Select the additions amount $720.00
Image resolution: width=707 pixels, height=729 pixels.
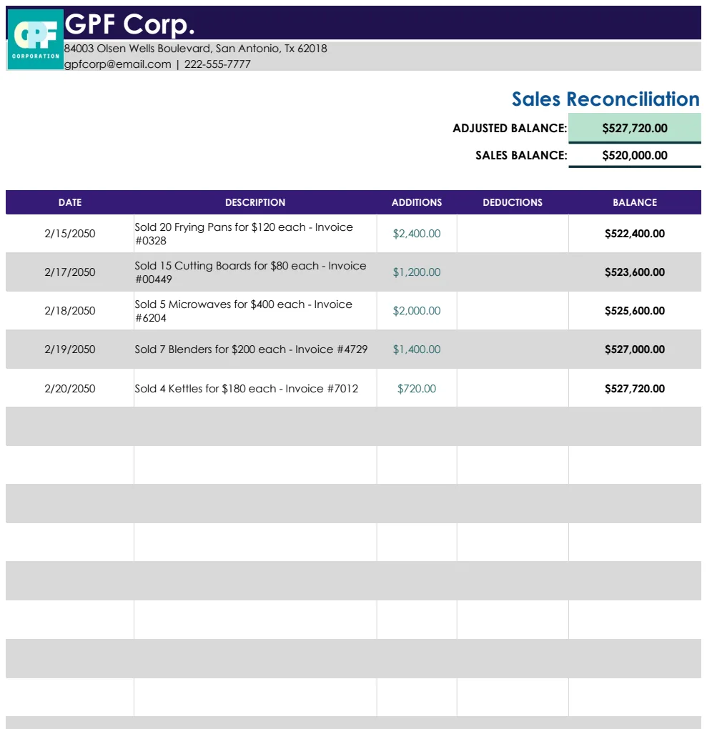[x=416, y=388]
